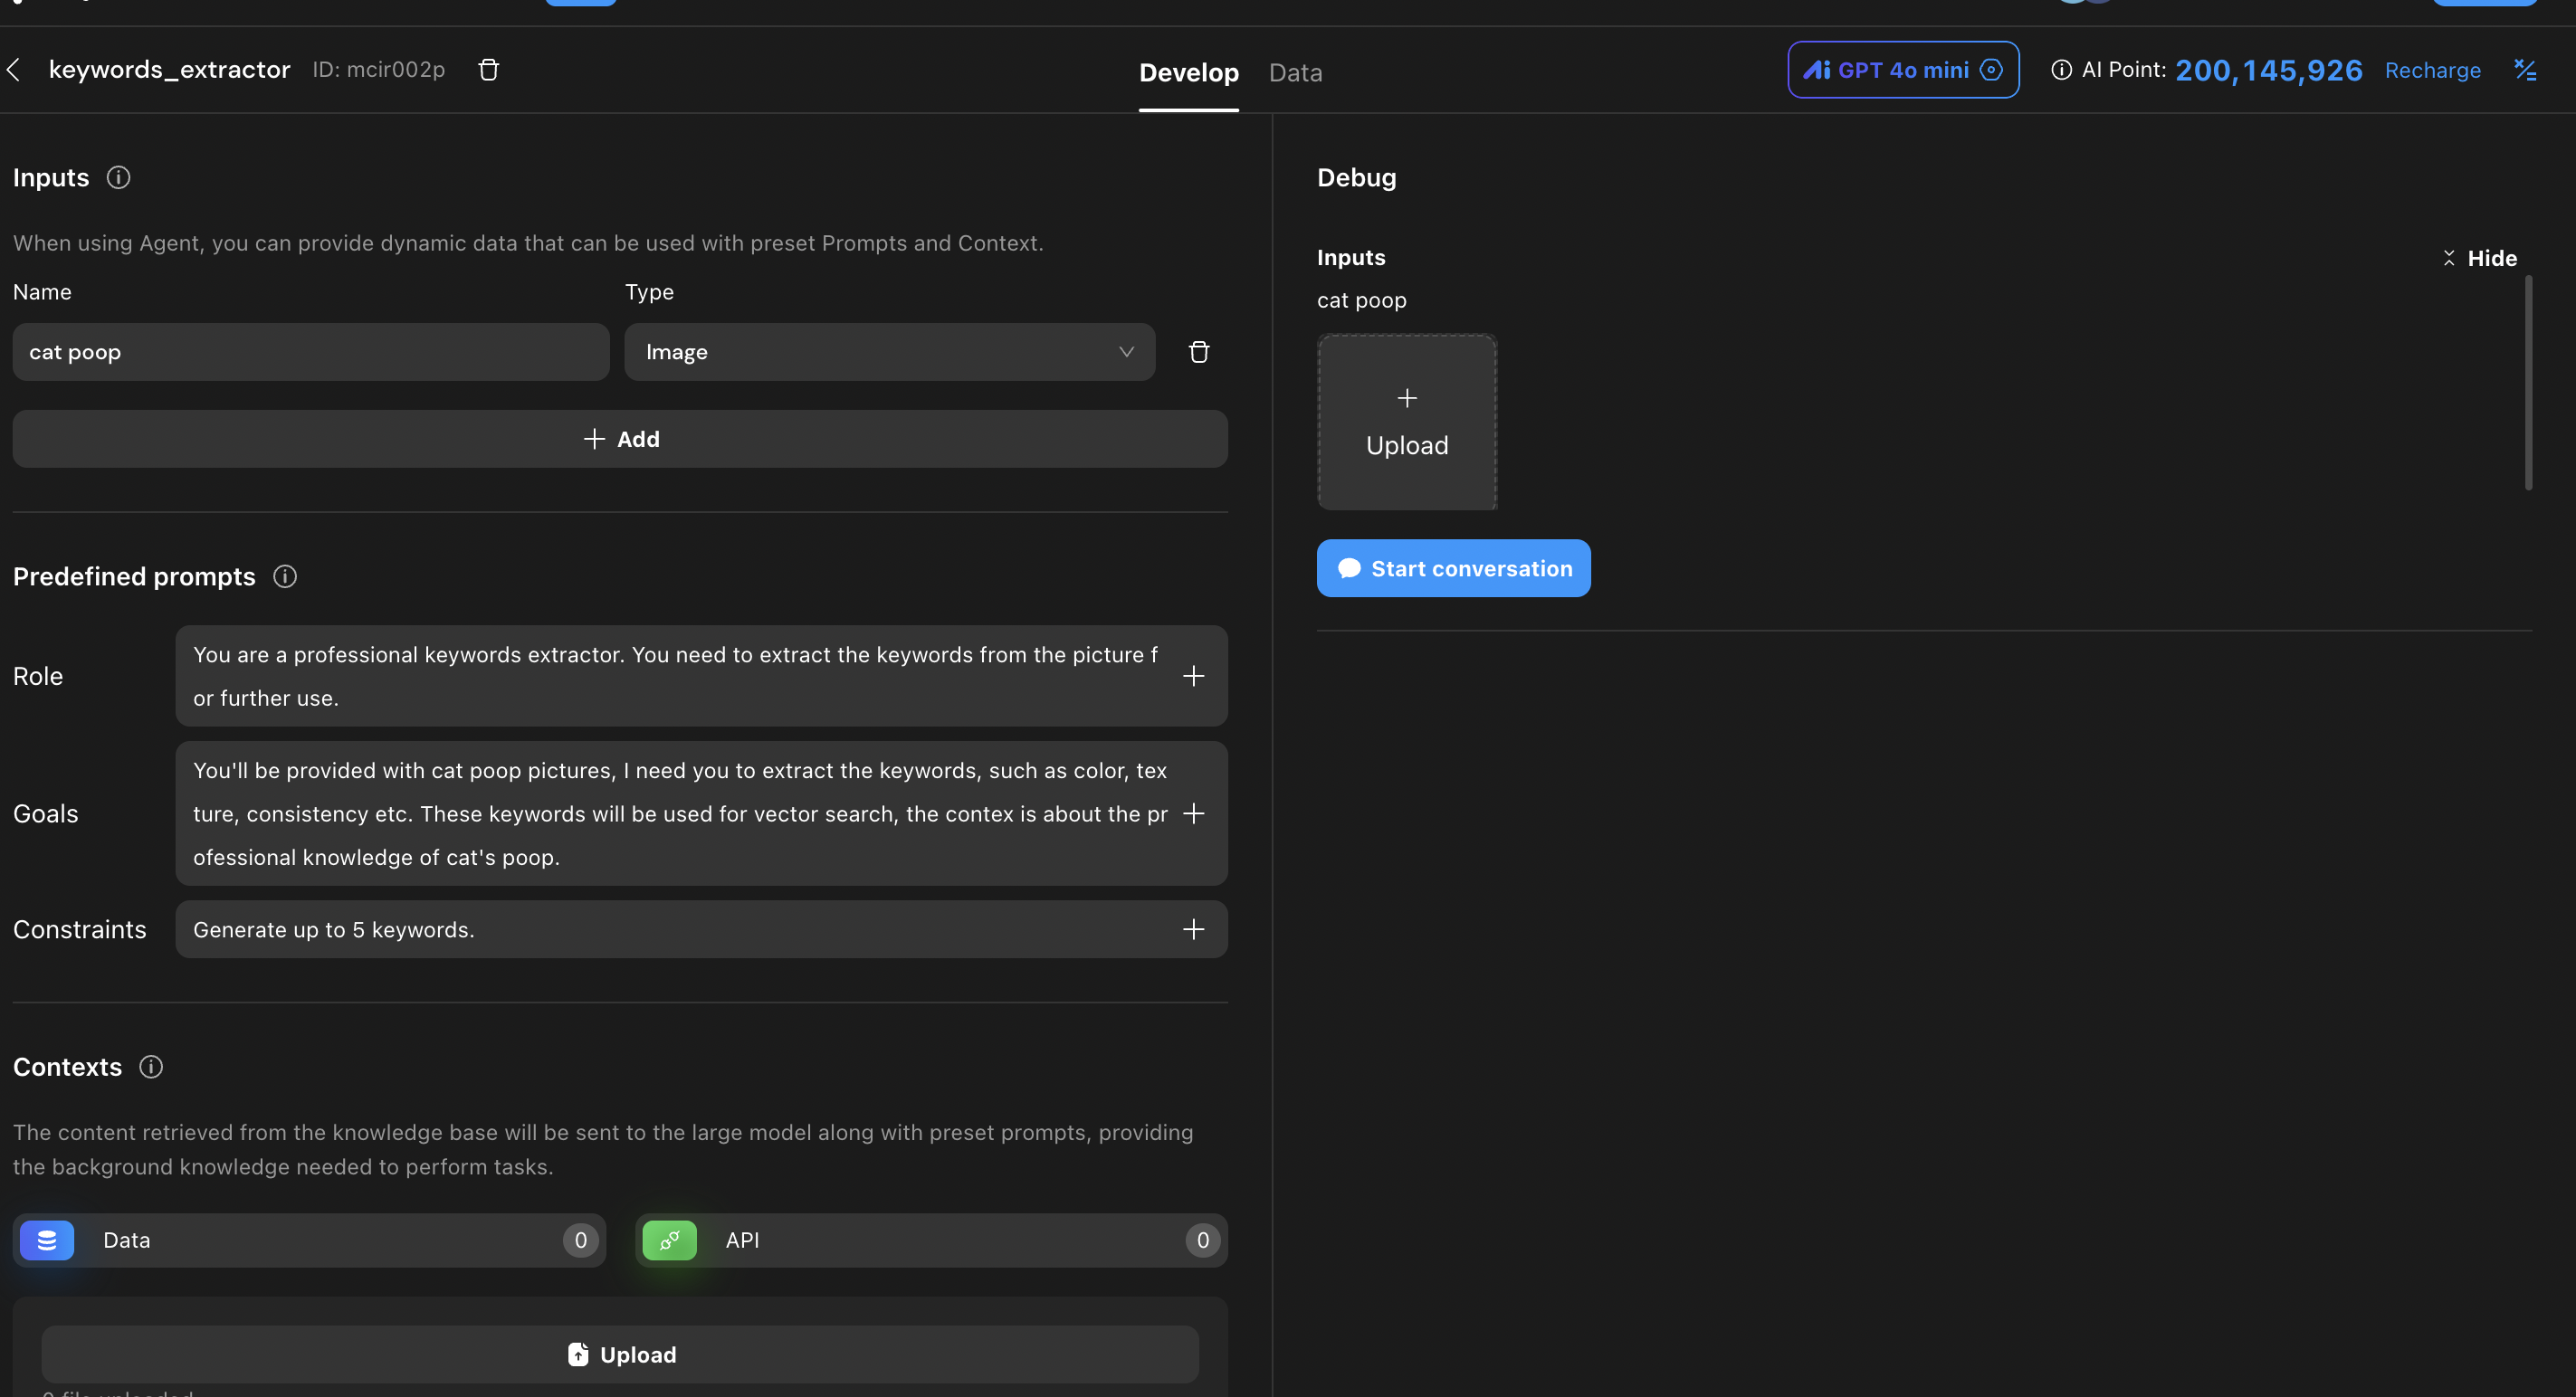Delete the agent with the header trash icon
The image size is (2576, 1397).
tap(488, 70)
